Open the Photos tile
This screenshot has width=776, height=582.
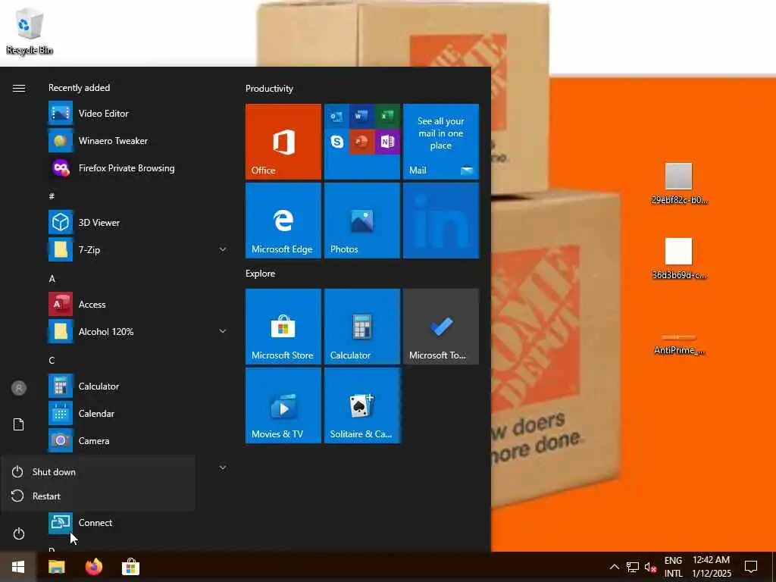click(x=362, y=221)
